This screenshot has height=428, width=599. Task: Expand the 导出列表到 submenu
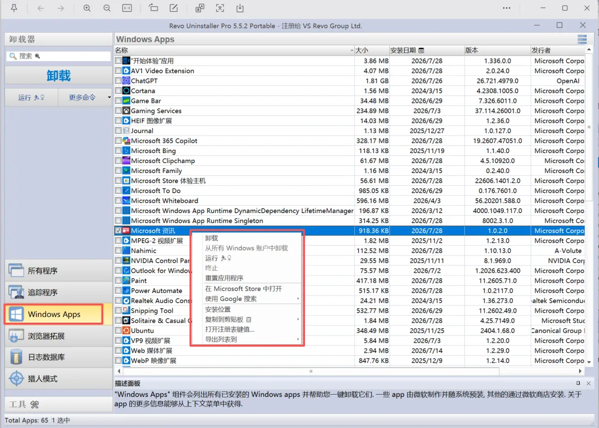(298, 339)
